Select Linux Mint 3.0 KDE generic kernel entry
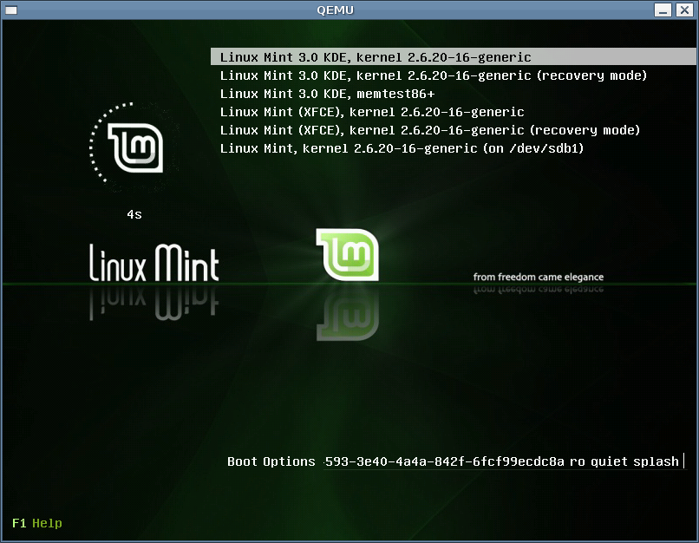This screenshot has width=699, height=543. tap(453, 57)
